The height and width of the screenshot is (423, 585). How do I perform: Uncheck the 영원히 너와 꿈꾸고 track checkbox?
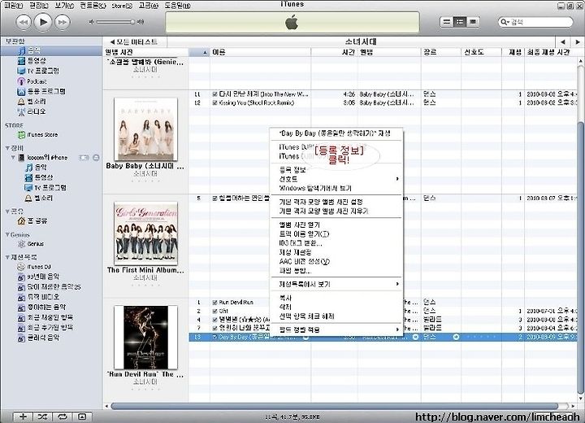214,328
